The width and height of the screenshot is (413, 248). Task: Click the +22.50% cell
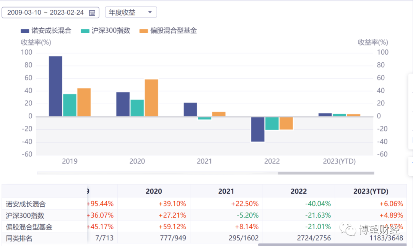tap(245, 204)
